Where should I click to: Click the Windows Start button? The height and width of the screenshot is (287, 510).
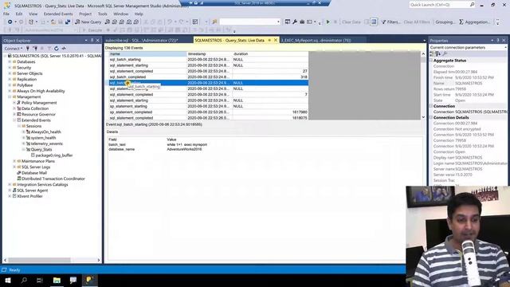[x=8, y=280]
